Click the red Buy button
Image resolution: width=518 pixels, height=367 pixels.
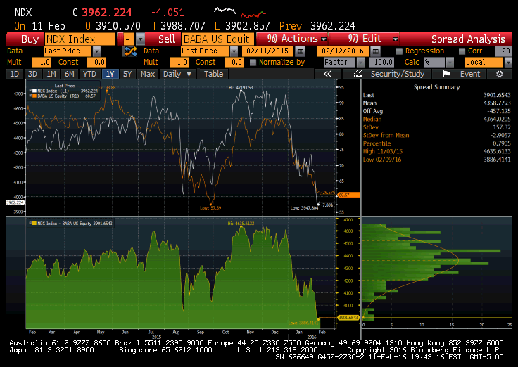pyautogui.click(x=25, y=39)
